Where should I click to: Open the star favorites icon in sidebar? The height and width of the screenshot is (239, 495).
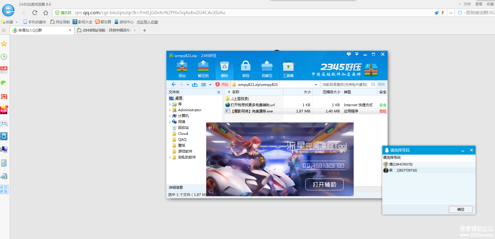pyautogui.click(x=4, y=44)
